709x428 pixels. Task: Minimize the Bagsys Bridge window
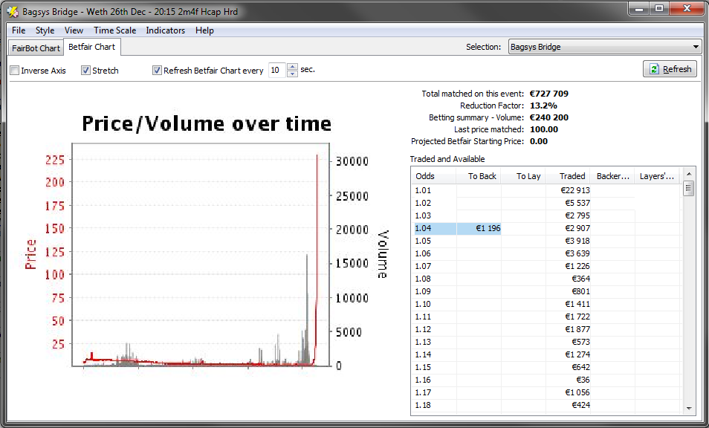639,9
